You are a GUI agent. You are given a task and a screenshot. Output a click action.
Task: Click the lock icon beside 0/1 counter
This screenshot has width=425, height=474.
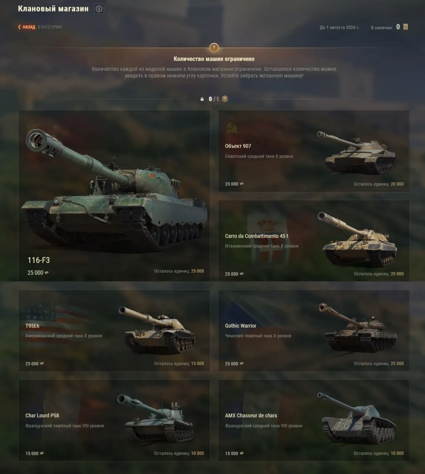pos(202,99)
